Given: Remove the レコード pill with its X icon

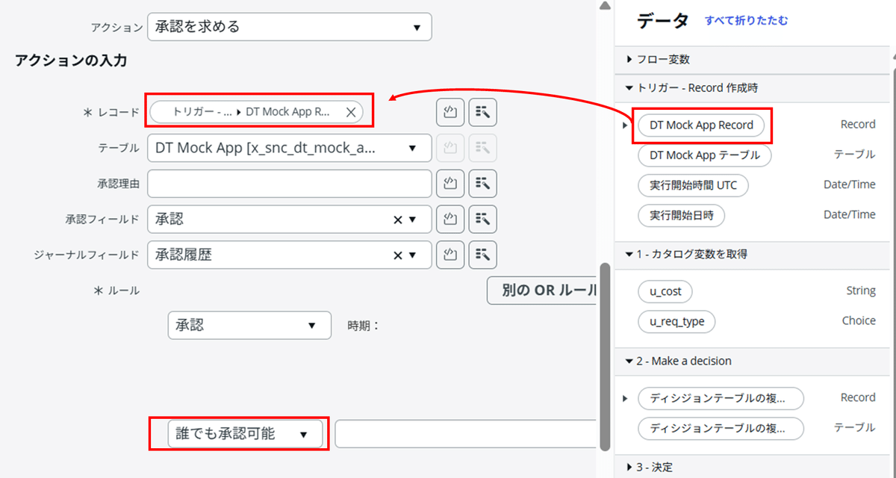Looking at the screenshot, I should (351, 111).
